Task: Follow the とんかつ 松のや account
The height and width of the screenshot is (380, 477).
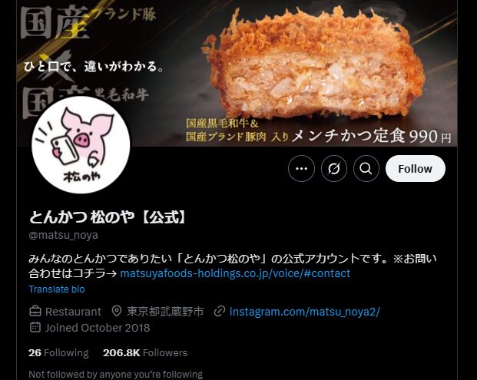Action: click(416, 168)
